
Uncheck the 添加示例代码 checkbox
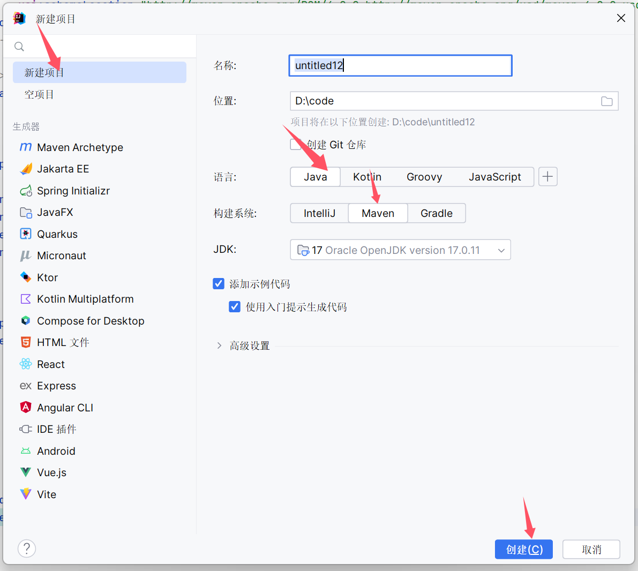[x=219, y=284]
